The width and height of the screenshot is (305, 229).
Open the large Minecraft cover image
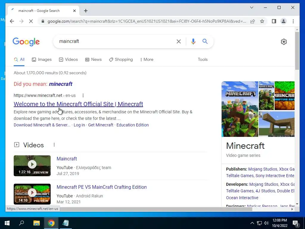click(240, 109)
